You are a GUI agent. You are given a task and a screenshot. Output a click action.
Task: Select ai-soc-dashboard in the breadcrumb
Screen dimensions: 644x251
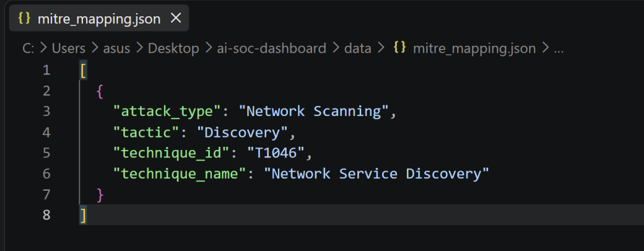272,48
